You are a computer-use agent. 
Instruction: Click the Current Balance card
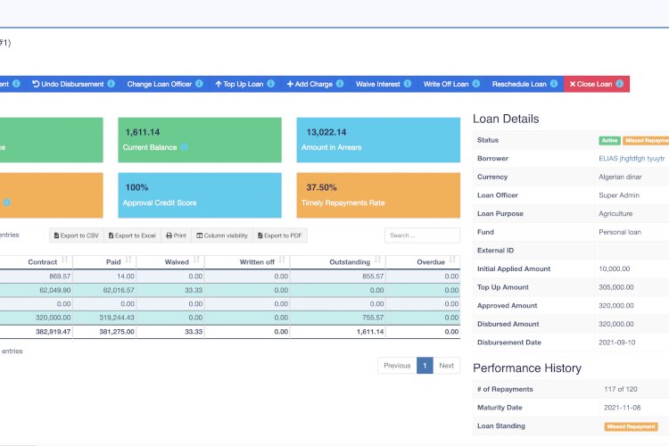(x=200, y=140)
